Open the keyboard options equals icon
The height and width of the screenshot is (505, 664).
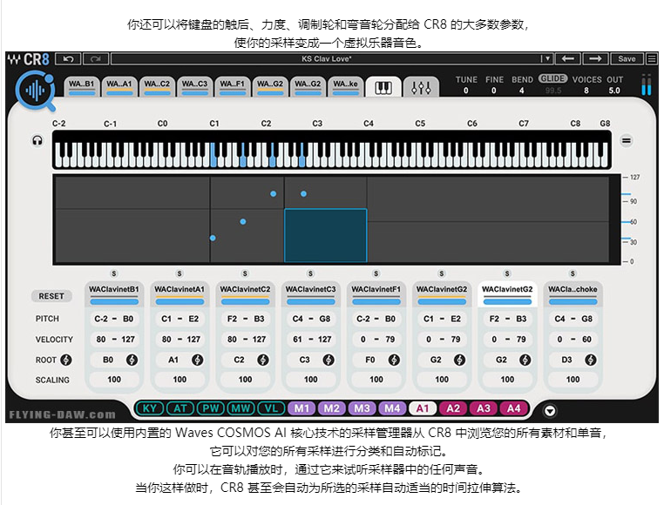point(627,140)
